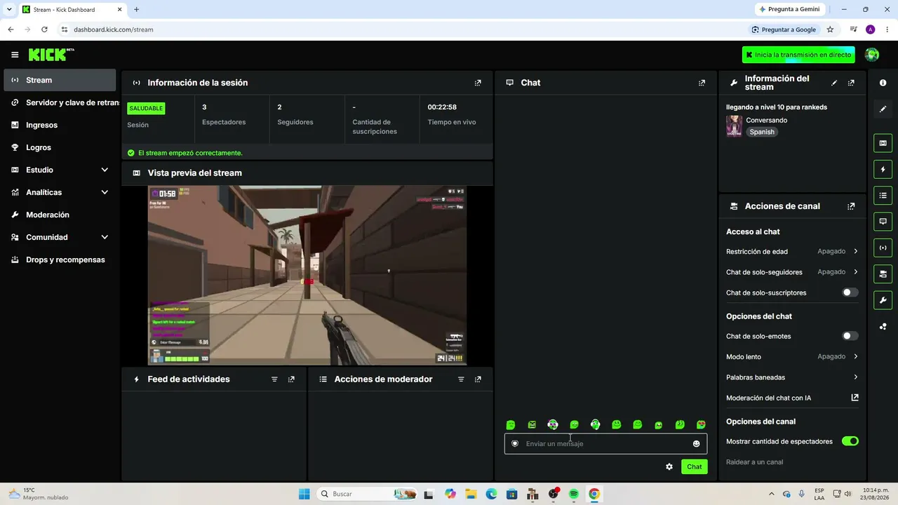Open Spotify from the taskbar
The width and height of the screenshot is (898, 505).
pos(573,494)
